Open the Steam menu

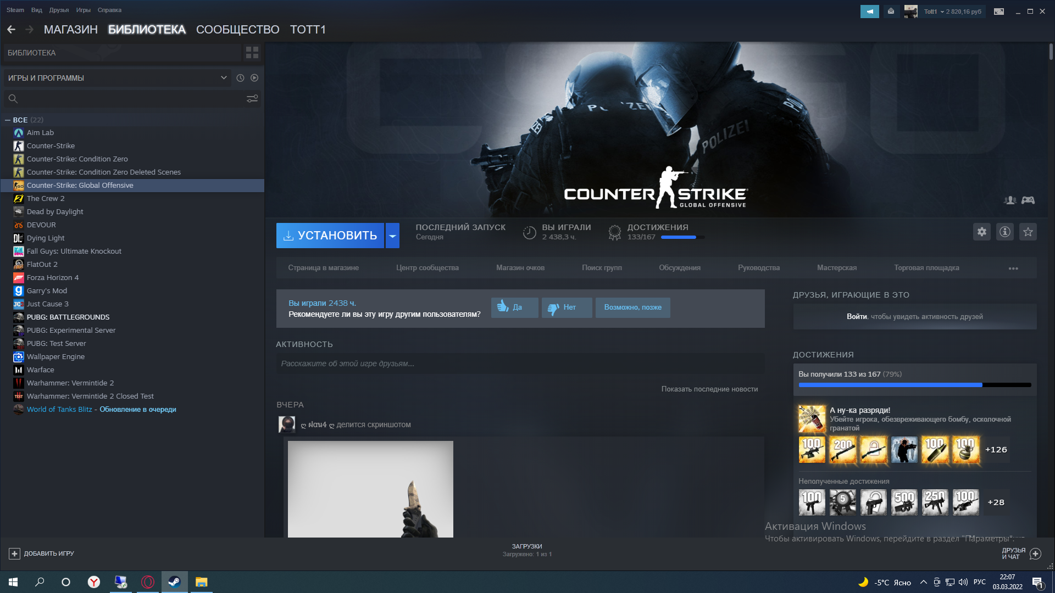click(15, 10)
